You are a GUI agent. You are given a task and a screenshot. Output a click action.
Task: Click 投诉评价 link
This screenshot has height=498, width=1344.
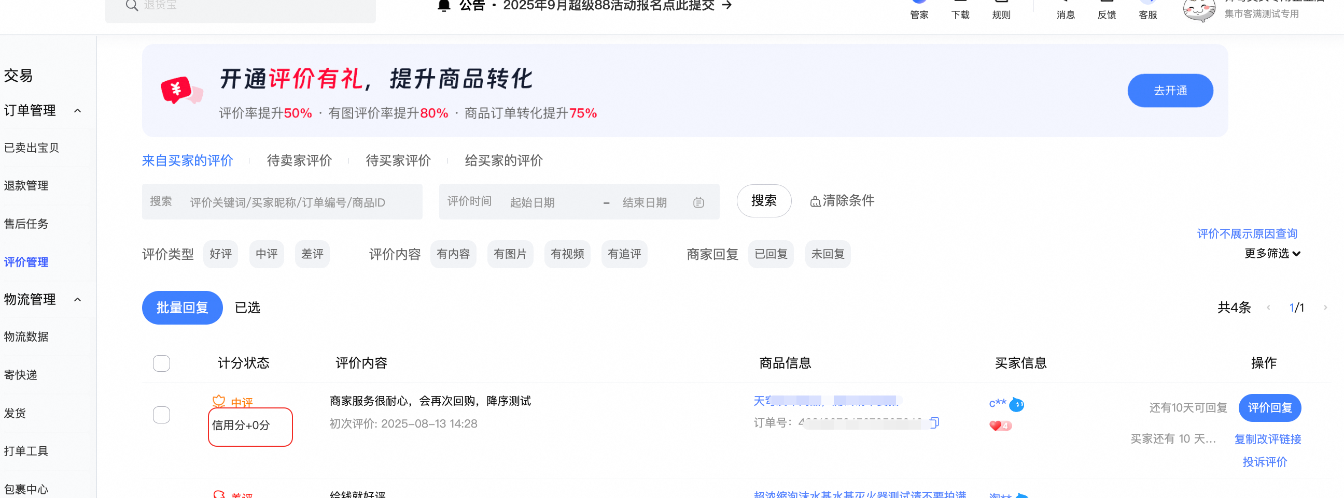(1265, 462)
